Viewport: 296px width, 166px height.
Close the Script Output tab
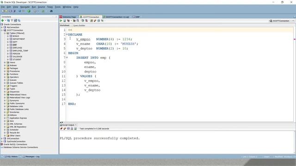(76, 125)
